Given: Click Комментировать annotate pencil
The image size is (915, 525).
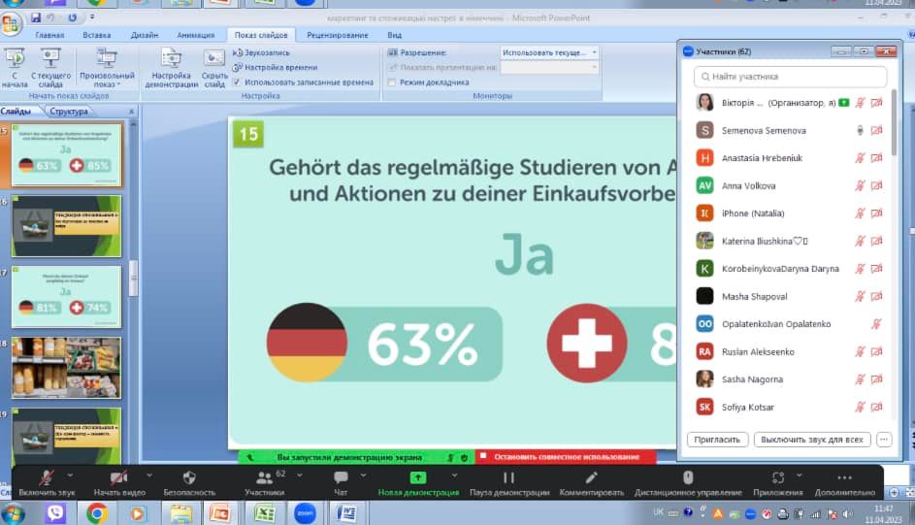Looking at the screenshot, I should point(591,483).
